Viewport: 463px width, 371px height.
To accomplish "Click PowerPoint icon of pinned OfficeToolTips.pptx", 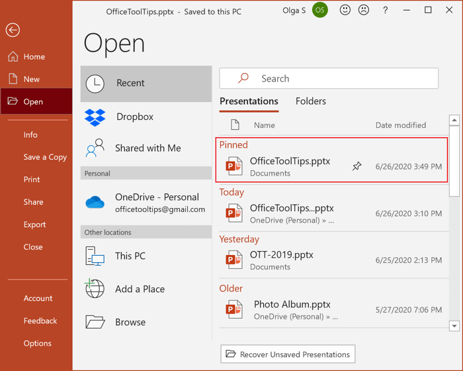I will click(x=234, y=166).
